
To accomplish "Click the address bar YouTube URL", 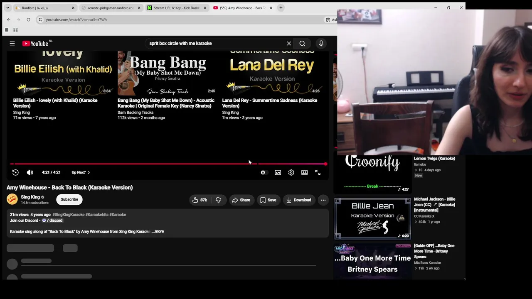I will [x=76, y=20].
